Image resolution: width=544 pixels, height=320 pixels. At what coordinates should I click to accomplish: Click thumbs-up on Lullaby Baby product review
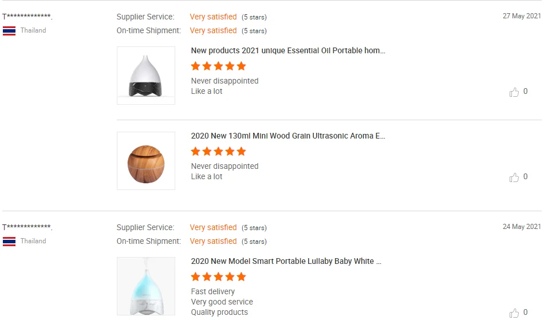click(514, 313)
